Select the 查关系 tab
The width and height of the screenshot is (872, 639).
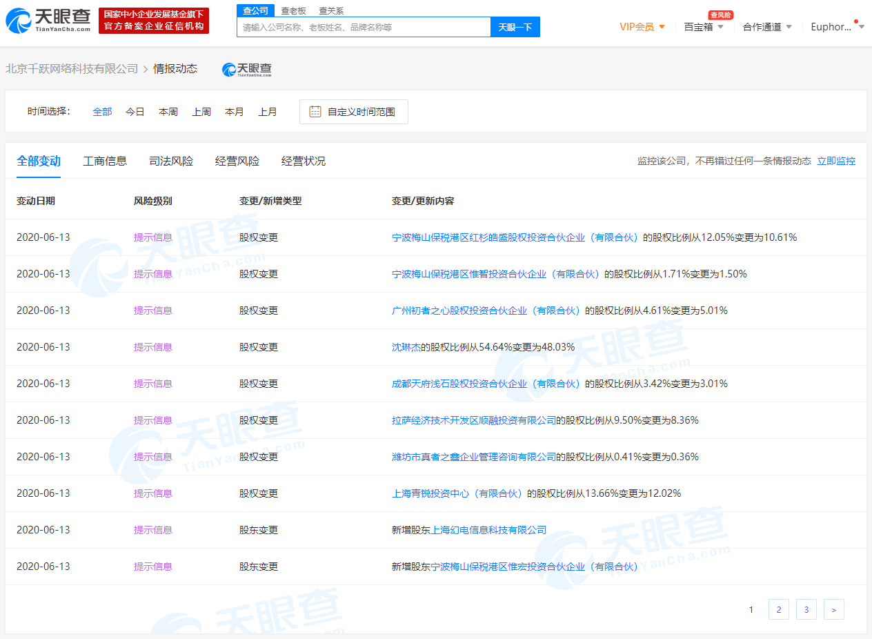coord(330,10)
